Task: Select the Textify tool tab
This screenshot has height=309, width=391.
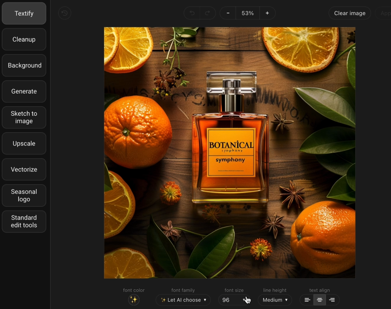Action: pos(24,13)
